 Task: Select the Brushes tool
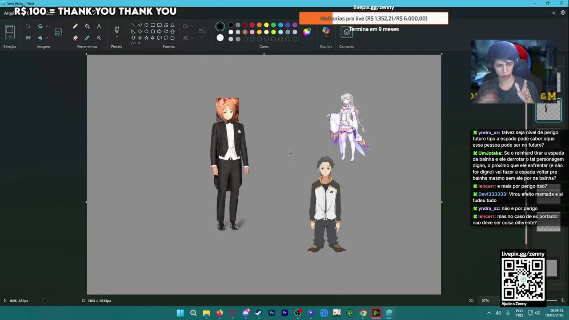coord(116,29)
